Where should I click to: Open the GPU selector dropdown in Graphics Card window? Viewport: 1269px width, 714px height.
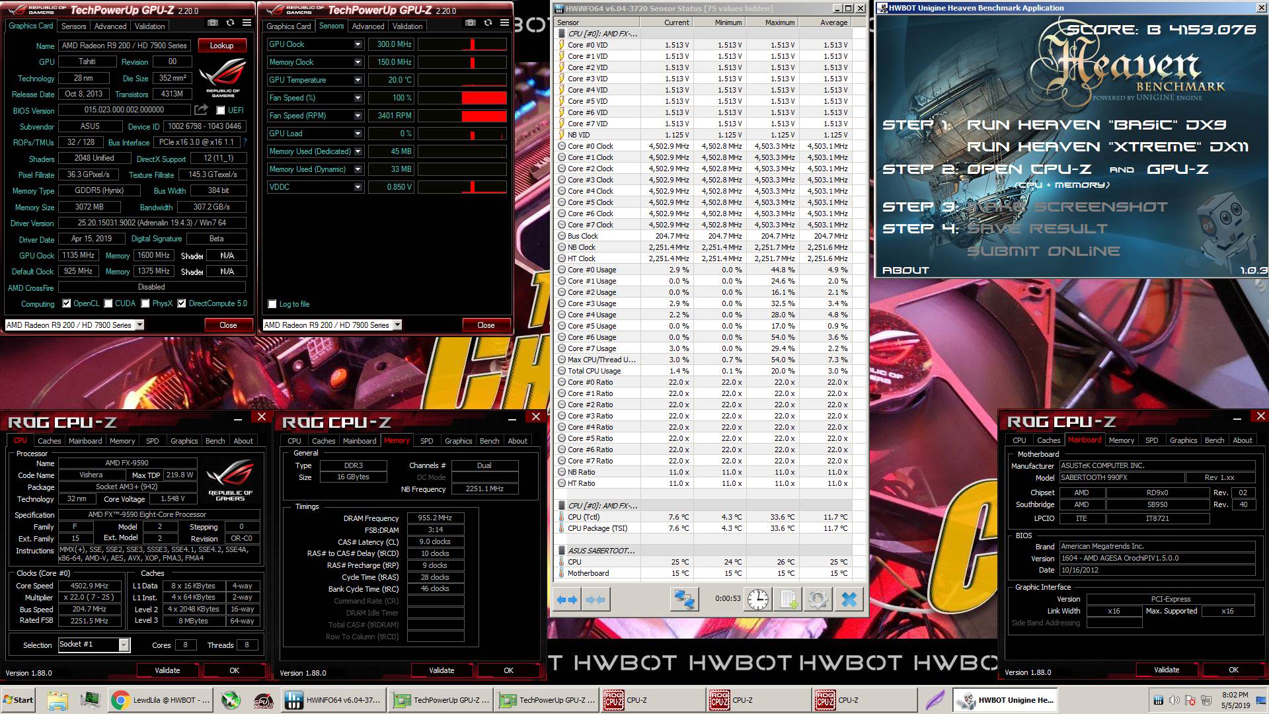[x=139, y=325]
